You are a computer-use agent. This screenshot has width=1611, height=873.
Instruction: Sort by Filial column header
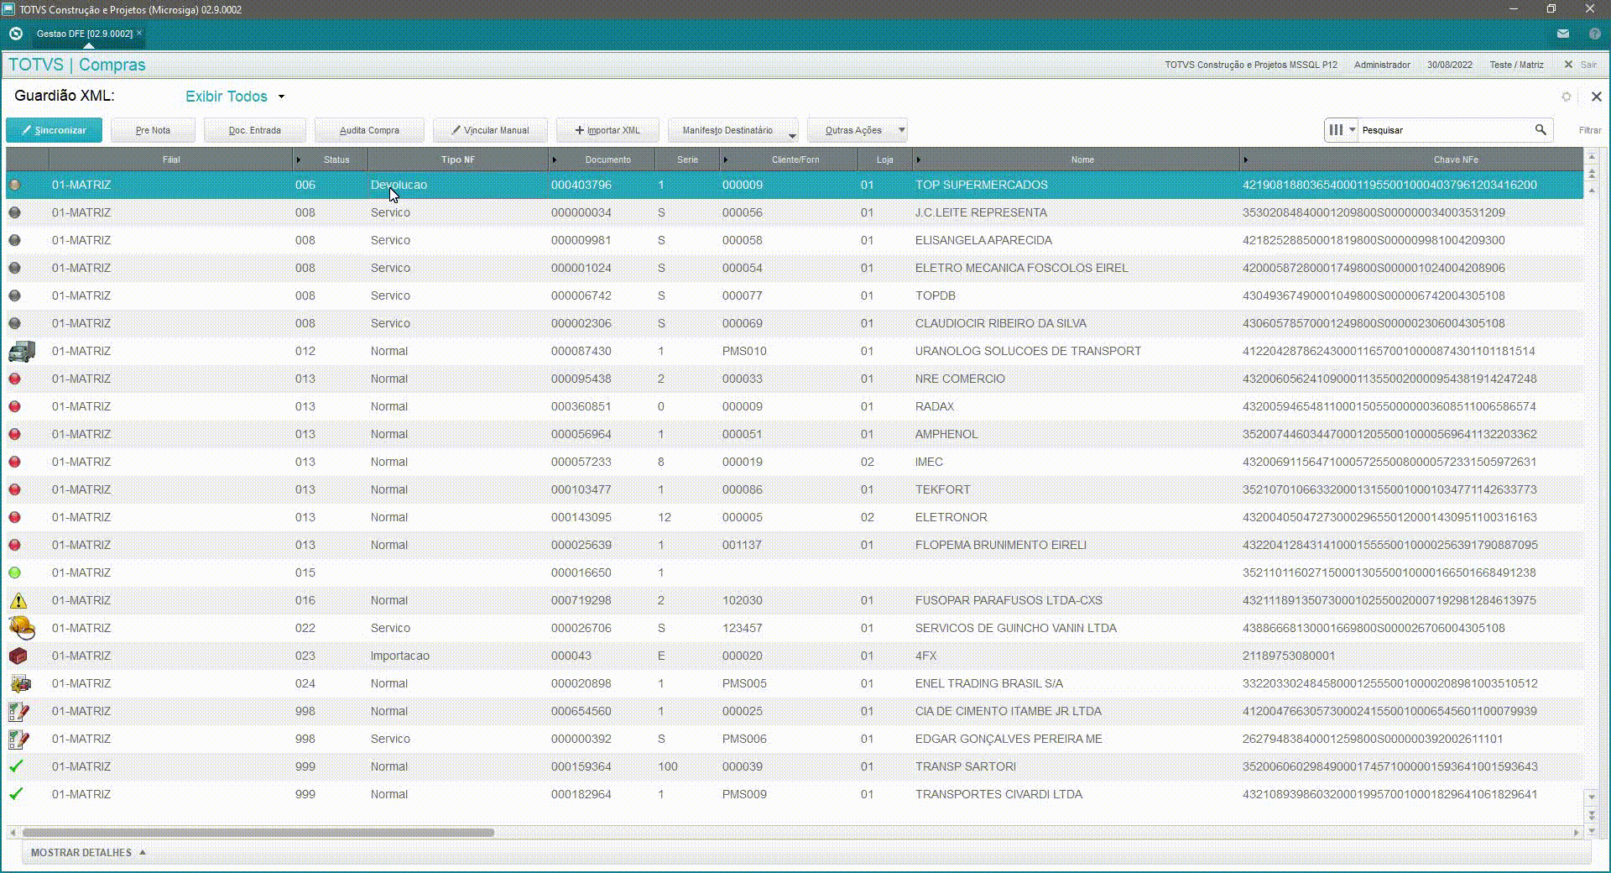click(171, 159)
